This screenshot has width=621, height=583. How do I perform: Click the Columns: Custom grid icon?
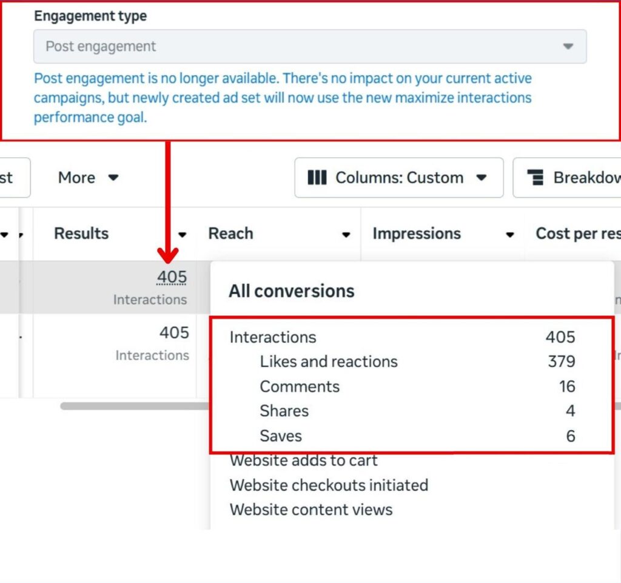[x=317, y=178]
